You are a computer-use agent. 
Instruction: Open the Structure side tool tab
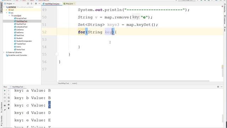coord(1,108)
